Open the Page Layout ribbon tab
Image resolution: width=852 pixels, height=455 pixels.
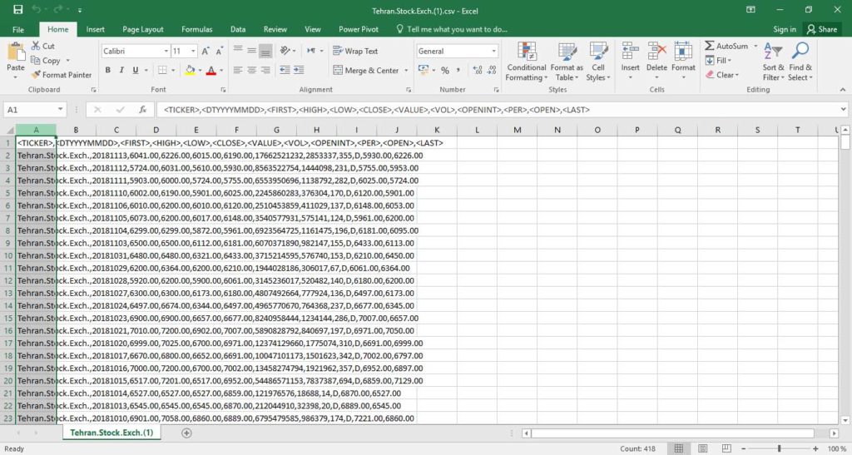[143, 29]
